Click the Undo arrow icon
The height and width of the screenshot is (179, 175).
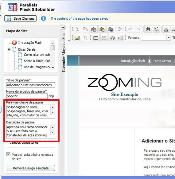point(130,29)
